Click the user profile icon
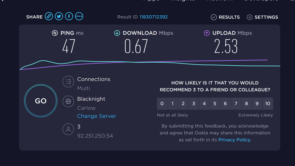 tap(68, 129)
